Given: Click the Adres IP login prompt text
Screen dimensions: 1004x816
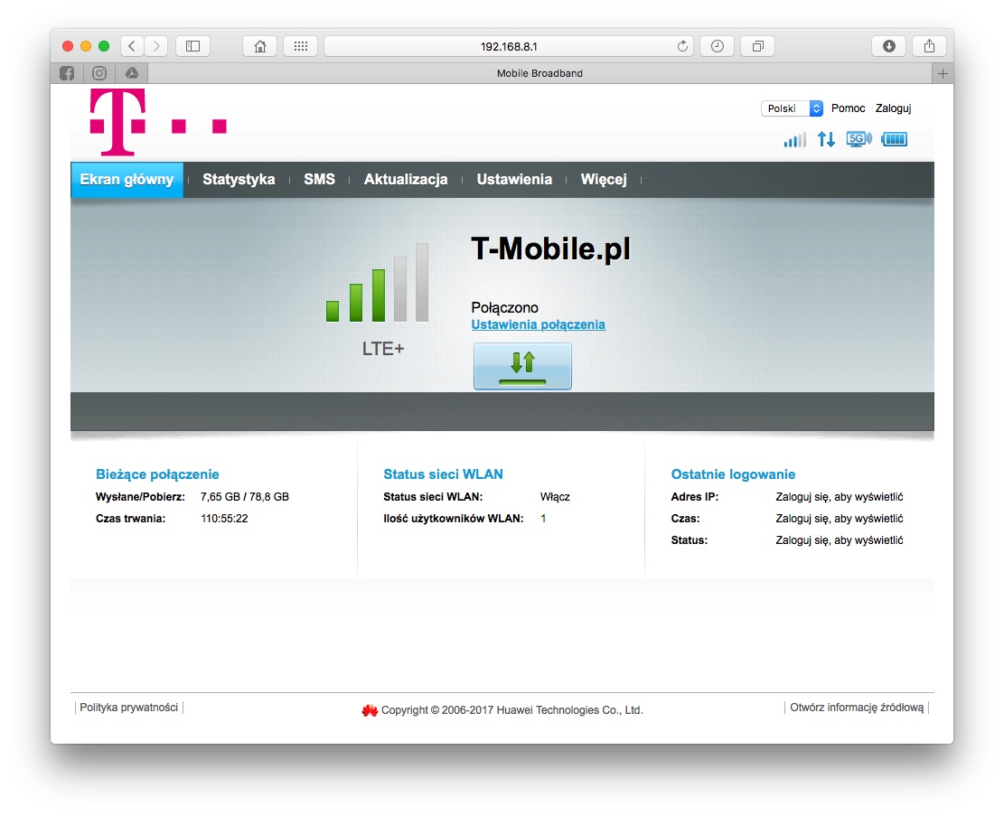Looking at the screenshot, I should 840,496.
